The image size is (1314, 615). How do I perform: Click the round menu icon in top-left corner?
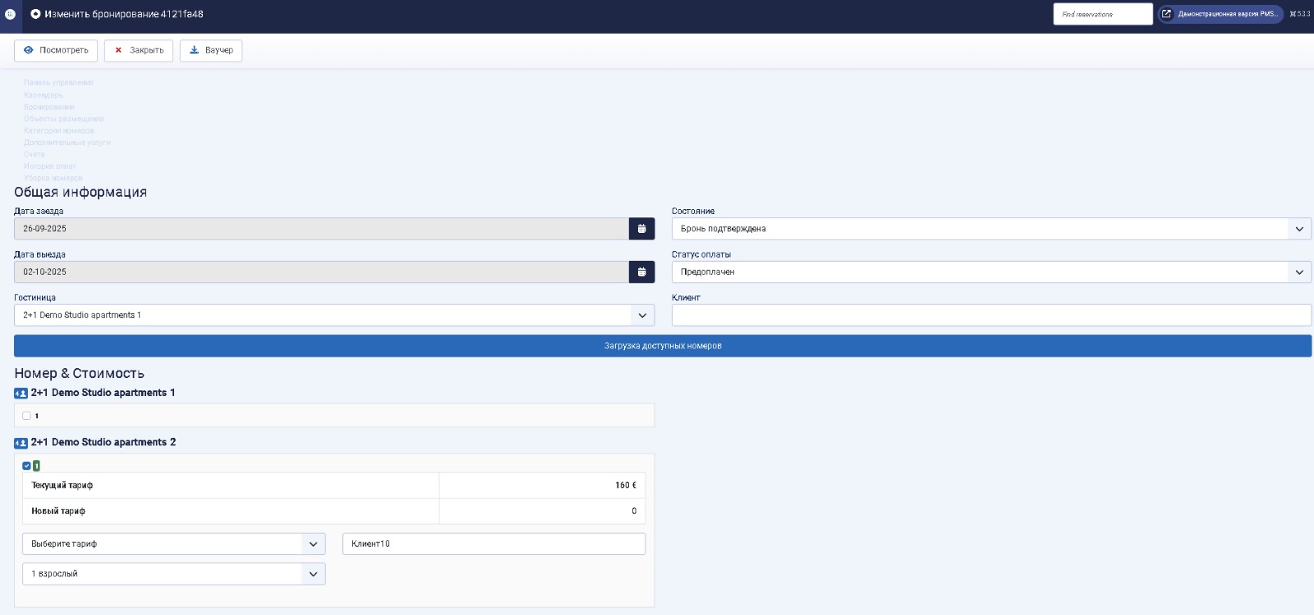10,14
